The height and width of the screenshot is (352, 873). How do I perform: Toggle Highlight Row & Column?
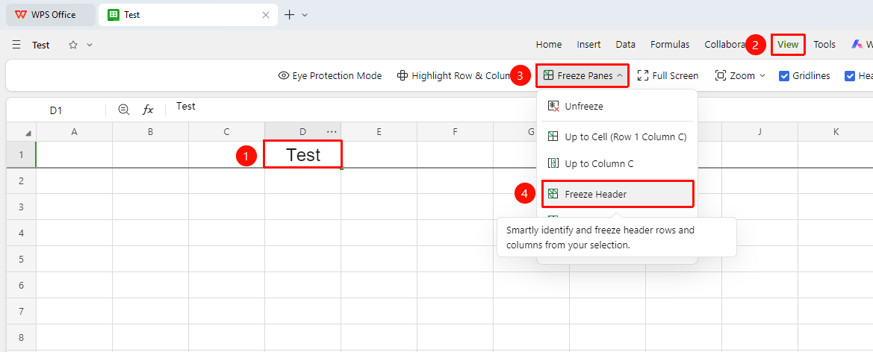pos(454,75)
